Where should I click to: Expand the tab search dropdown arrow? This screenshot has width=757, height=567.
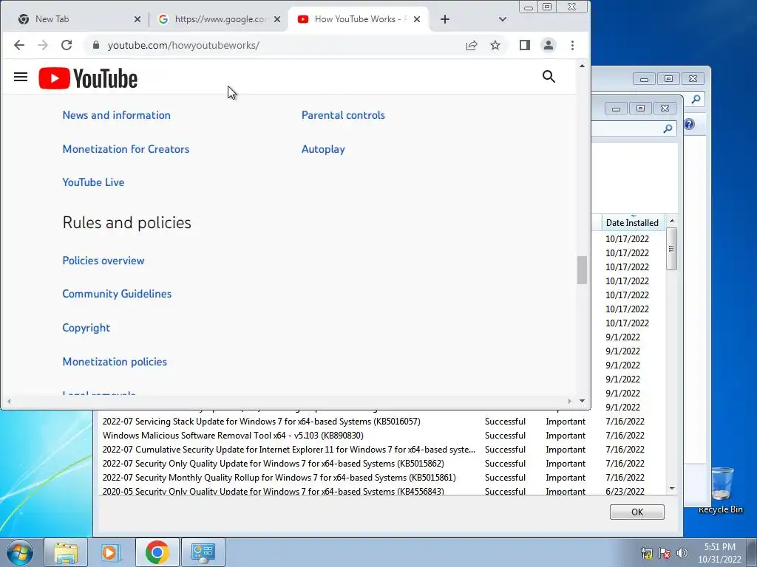tap(502, 19)
